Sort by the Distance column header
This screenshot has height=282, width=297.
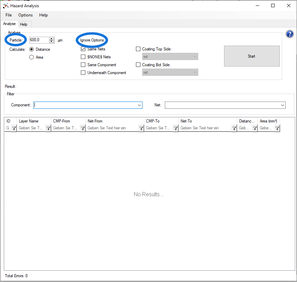point(247,121)
